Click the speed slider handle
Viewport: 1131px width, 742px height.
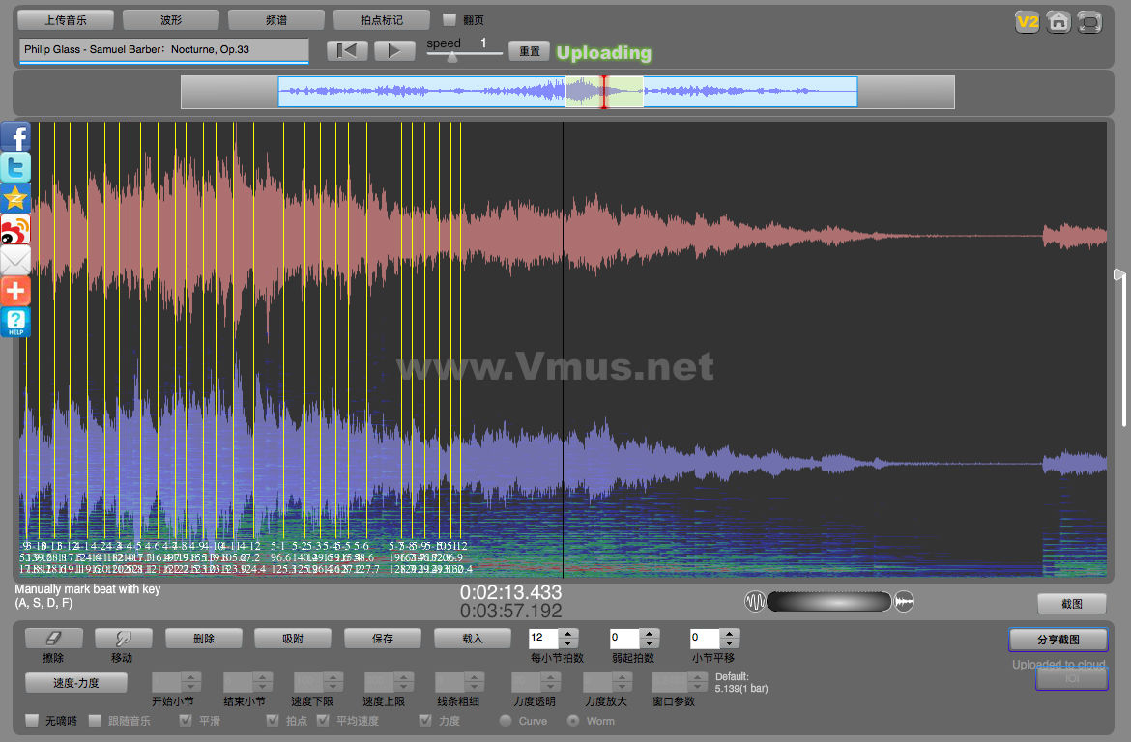(x=451, y=57)
